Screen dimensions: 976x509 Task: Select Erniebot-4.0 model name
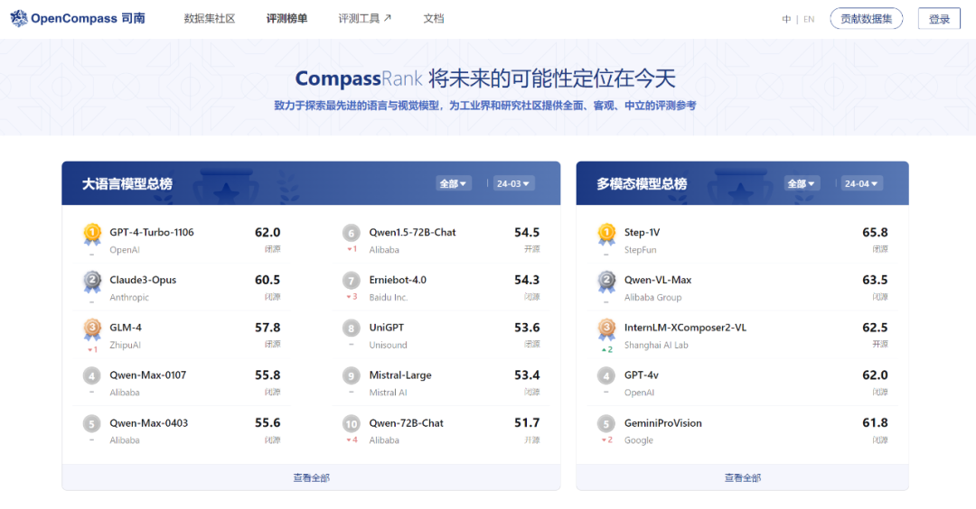tap(398, 281)
